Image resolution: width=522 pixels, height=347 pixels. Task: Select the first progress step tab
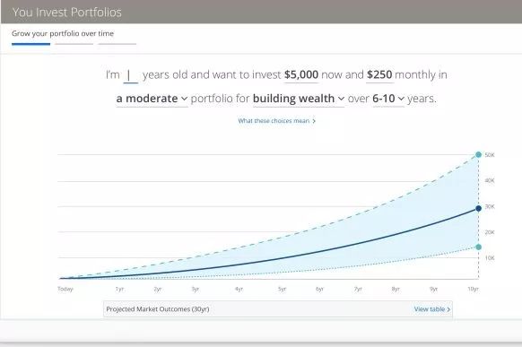[x=30, y=44]
